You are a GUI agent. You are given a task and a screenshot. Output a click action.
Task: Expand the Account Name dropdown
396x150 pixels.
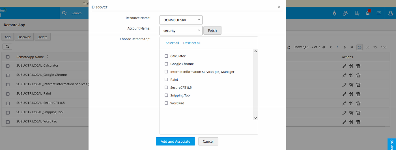coord(181,30)
